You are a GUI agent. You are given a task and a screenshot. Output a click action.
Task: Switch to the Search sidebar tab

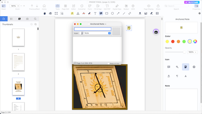pyautogui.click(x=35, y=19)
